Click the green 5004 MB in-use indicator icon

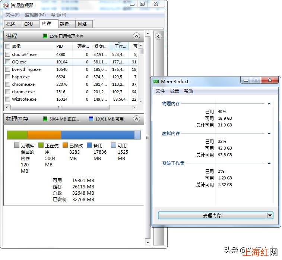point(45,119)
